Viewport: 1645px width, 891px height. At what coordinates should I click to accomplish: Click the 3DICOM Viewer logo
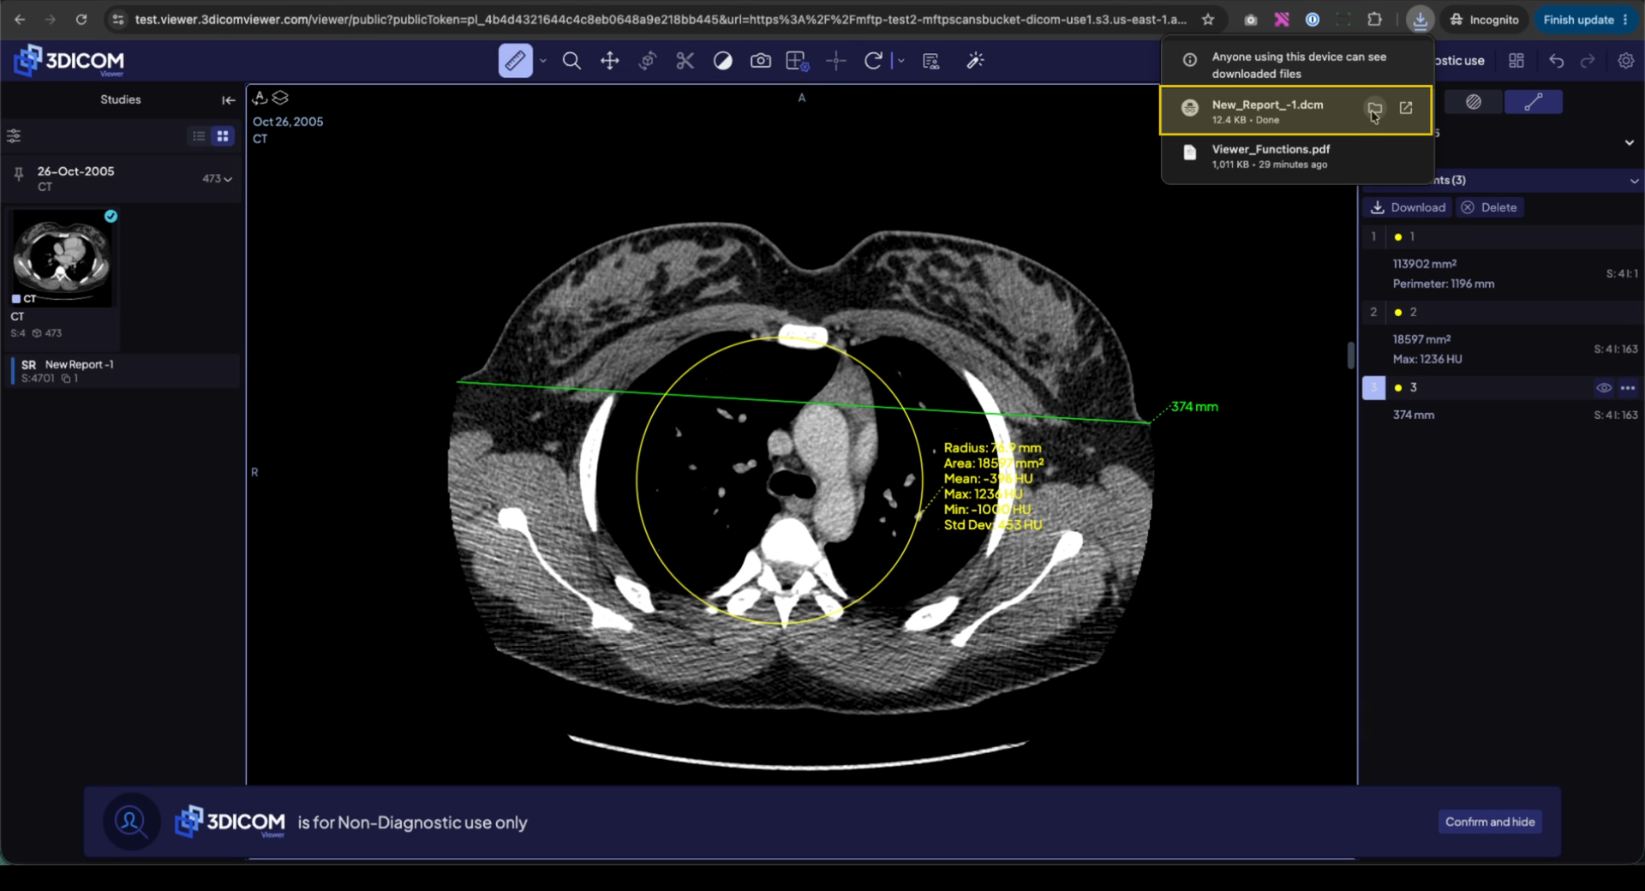tap(70, 61)
